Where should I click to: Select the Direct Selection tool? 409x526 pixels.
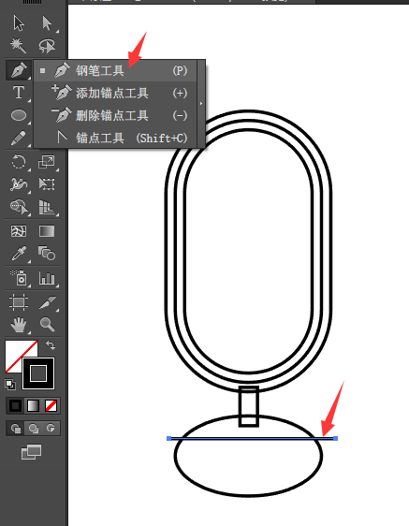[47, 23]
